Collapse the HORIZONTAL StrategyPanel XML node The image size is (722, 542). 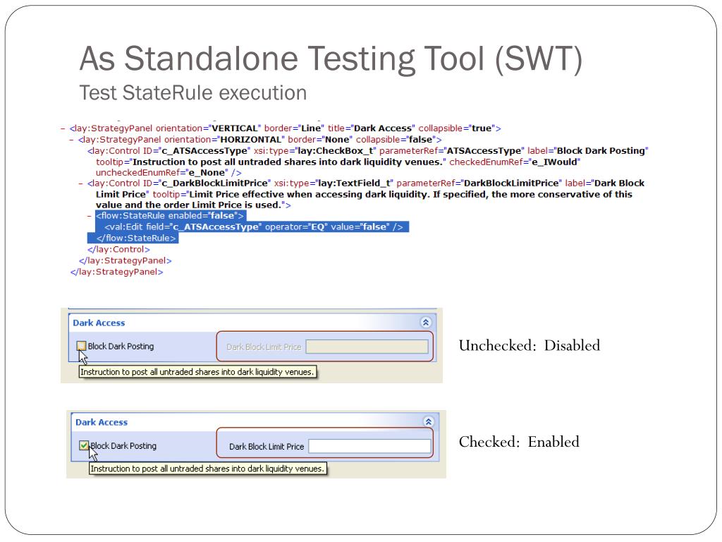pos(71,140)
